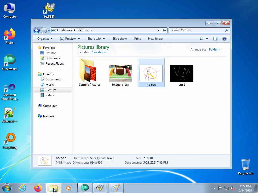
Task: Select the no pee image thumbnail
Action: click(x=151, y=73)
